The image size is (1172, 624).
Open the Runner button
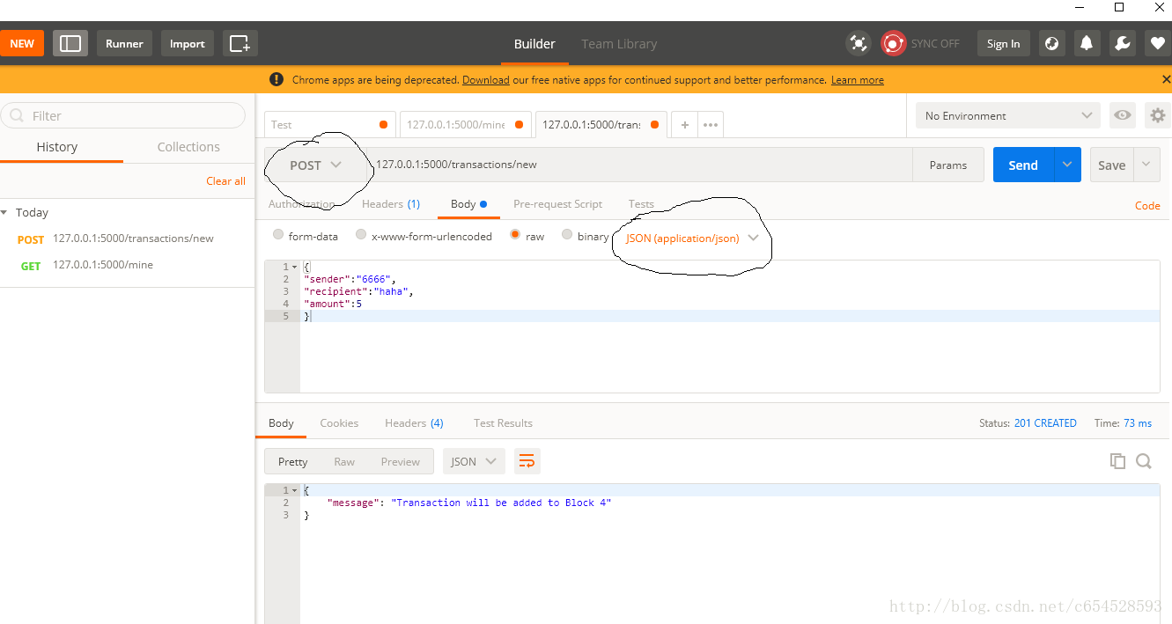tap(124, 43)
